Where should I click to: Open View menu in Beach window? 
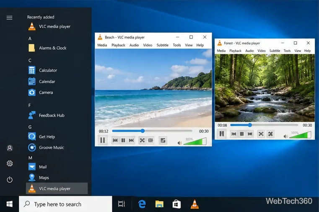[x=189, y=45]
